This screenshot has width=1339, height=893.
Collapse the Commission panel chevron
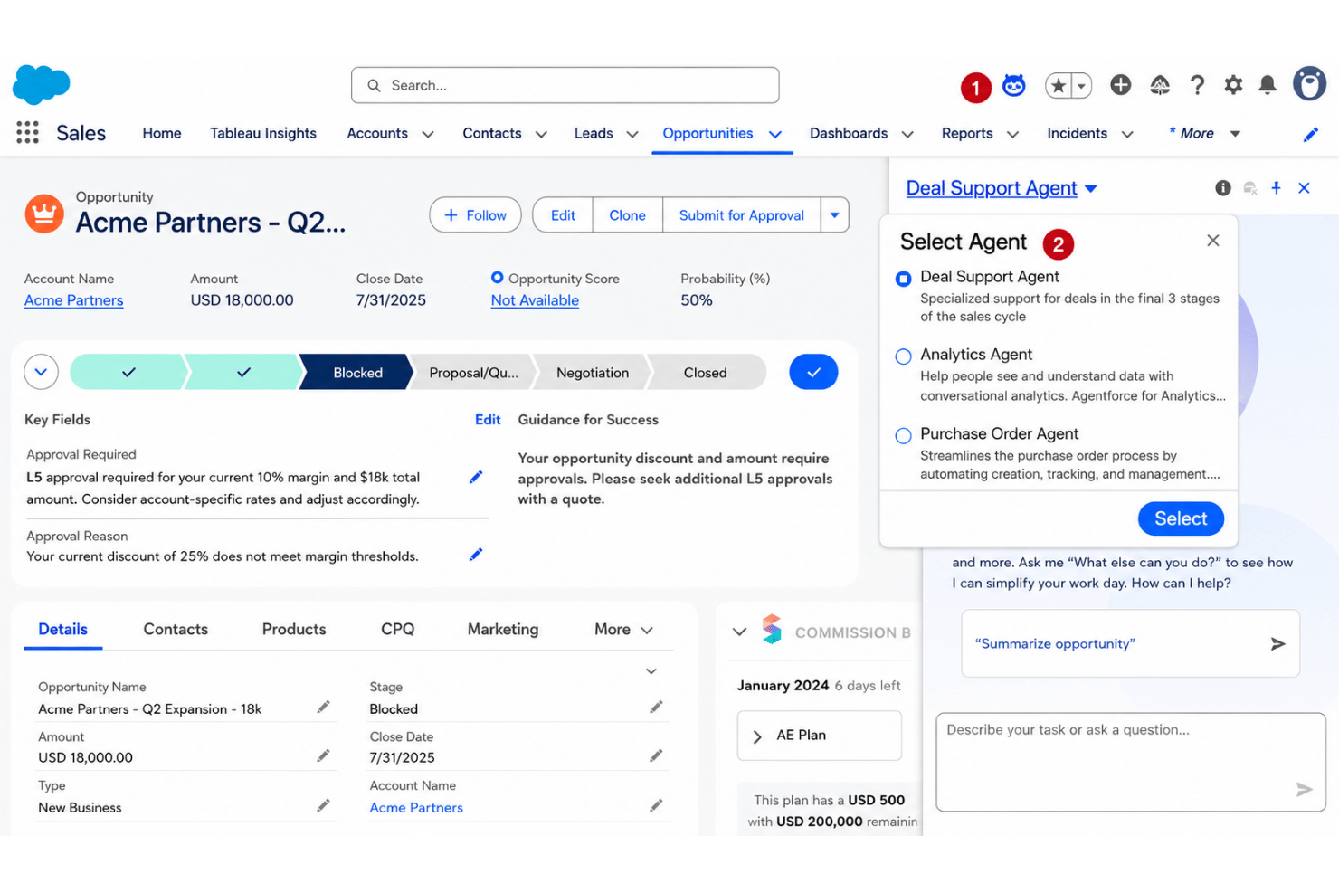tap(739, 632)
